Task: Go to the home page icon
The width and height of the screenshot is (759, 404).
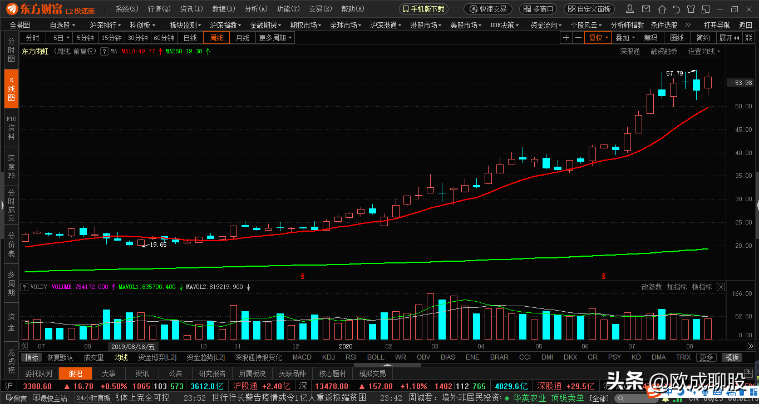Action: click(661, 9)
